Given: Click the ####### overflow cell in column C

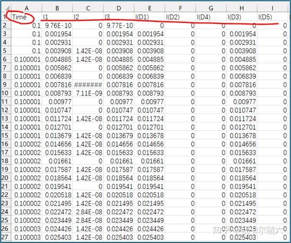Looking at the screenshot, I should click(88, 85).
